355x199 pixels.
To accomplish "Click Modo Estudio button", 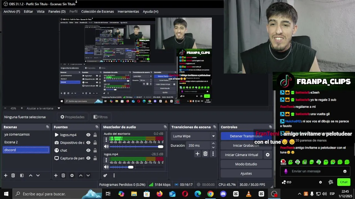I will point(246,164).
